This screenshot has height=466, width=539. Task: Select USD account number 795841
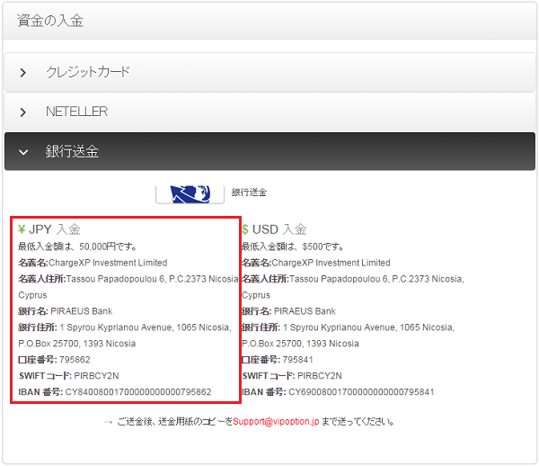click(x=297, y=360)
